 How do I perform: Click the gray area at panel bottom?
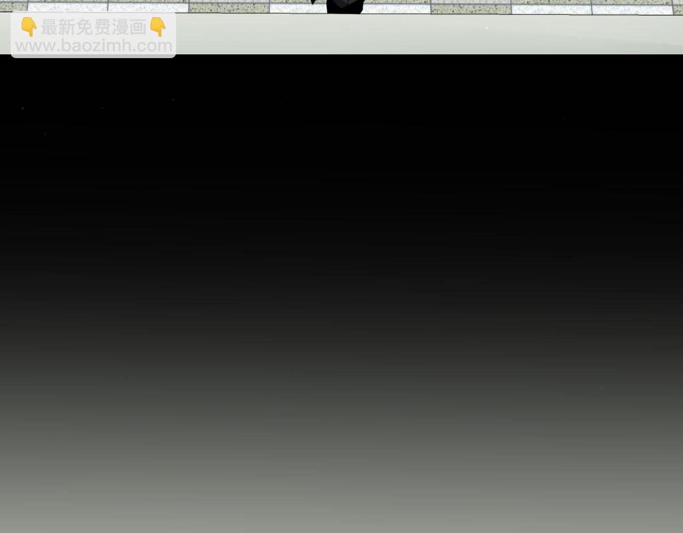341,506
